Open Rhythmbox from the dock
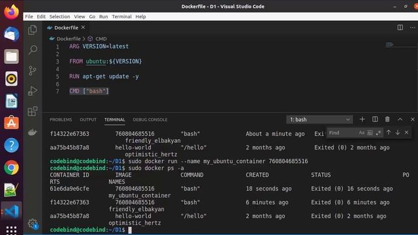Viewport: 418px width, 235px height. tap(11, 78)
